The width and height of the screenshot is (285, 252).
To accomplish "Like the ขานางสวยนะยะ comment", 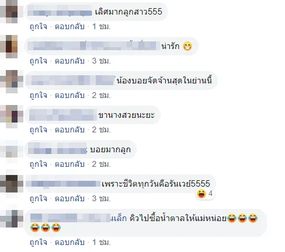I will (x=39, y=129).
